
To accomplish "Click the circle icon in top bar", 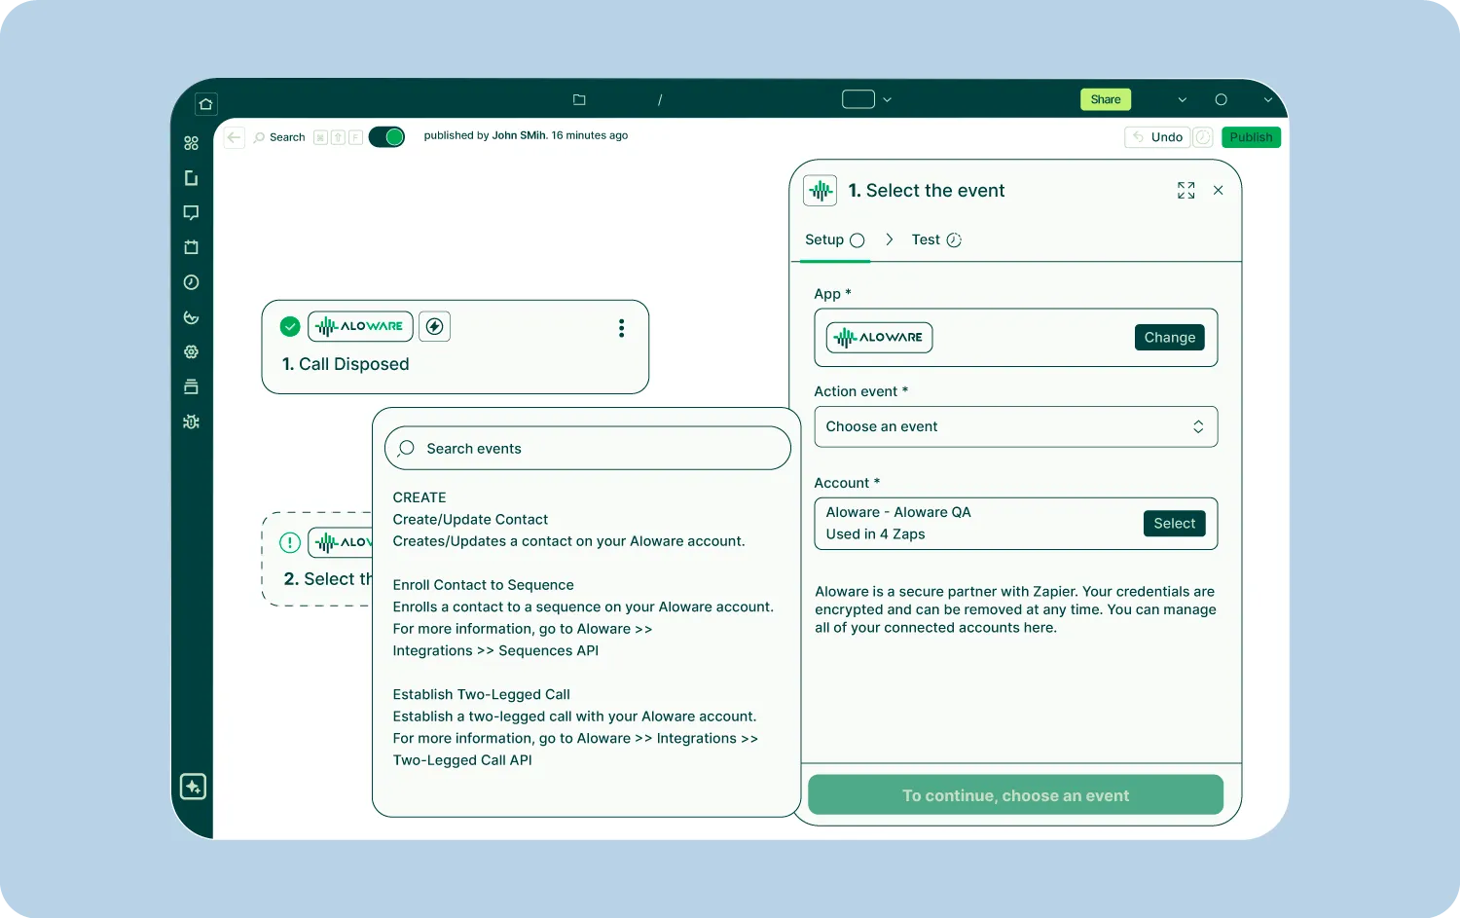I will click(x=1221, y=99).
